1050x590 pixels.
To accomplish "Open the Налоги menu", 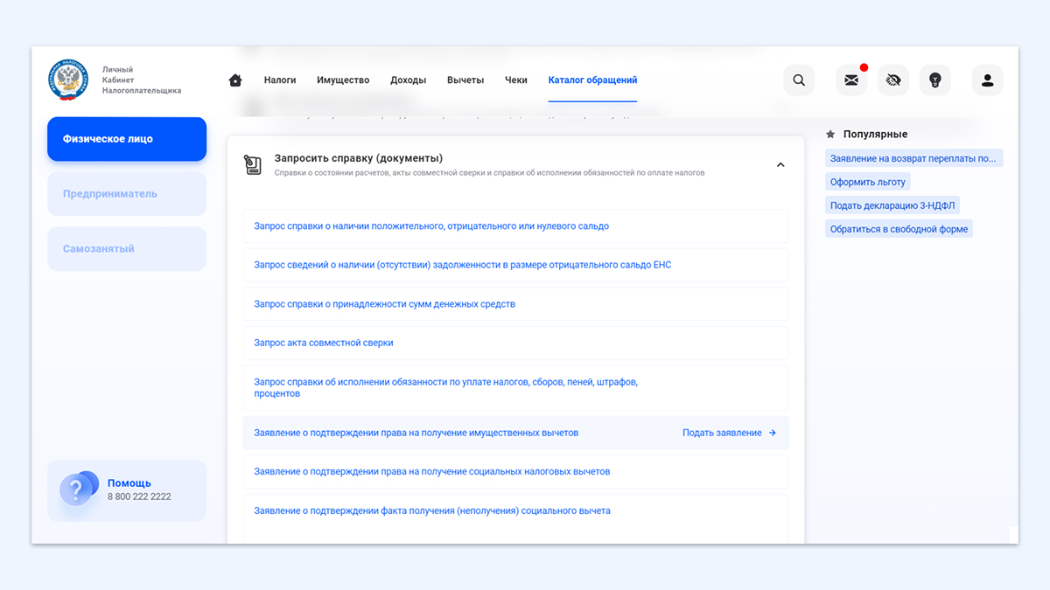I will (280, 80).
